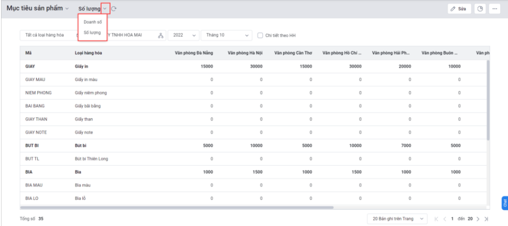Choose Doanh số from the menu
508x226 pixels.
pos(93,22)
